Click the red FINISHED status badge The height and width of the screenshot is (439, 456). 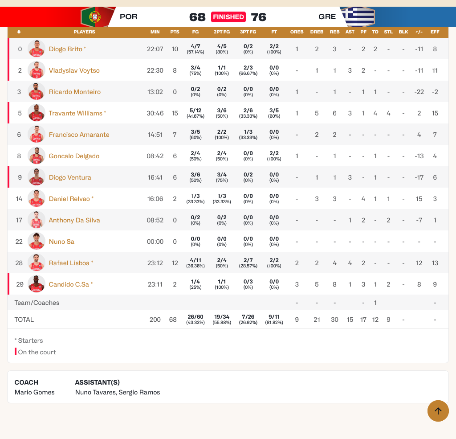click(x=228, y=17)
